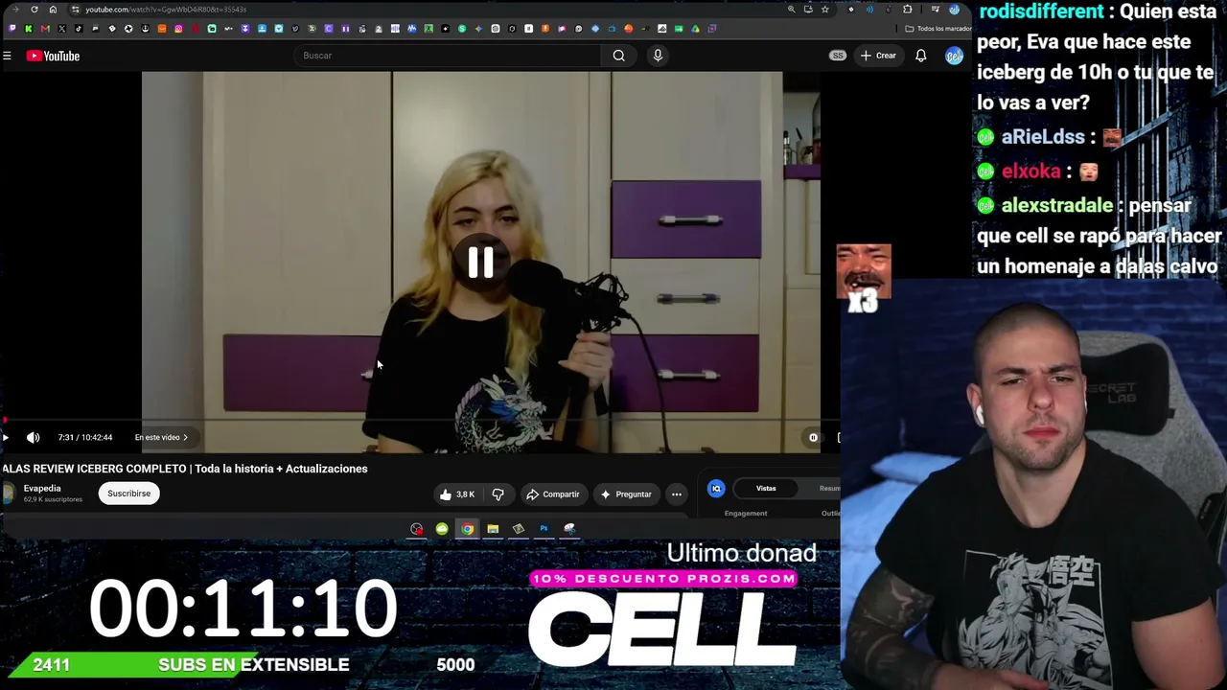
Task: Toggle autoplay switch in the player
Action: pos(813,437)
